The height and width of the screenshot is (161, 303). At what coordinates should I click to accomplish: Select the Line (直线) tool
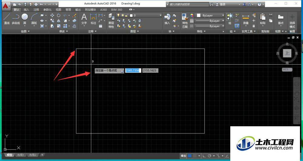tap(7, 19)
